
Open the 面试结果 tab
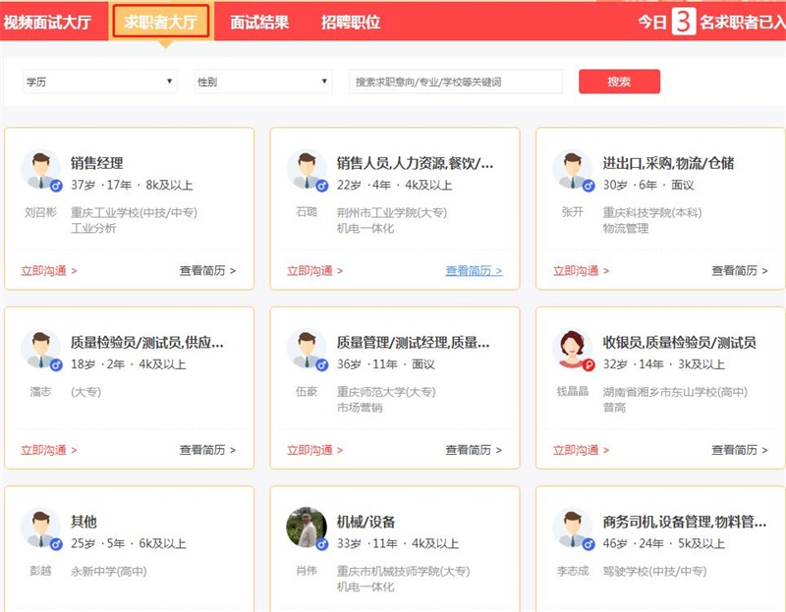click(259, 22)
